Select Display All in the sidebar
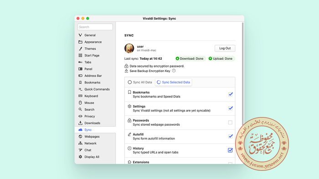The image size is (319, 179). pos(95,157)
